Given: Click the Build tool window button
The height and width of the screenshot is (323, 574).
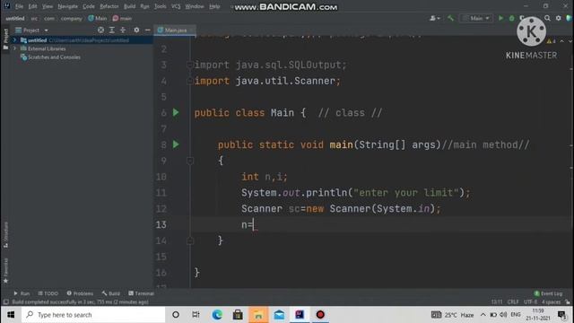Looking at the screenshot, I should tap(111, 293).
